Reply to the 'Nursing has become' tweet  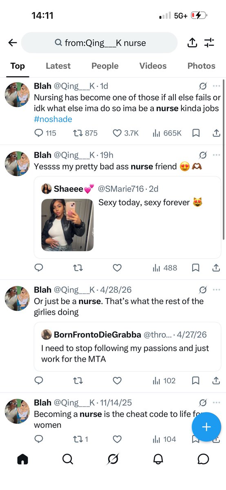tap(39, 133)
